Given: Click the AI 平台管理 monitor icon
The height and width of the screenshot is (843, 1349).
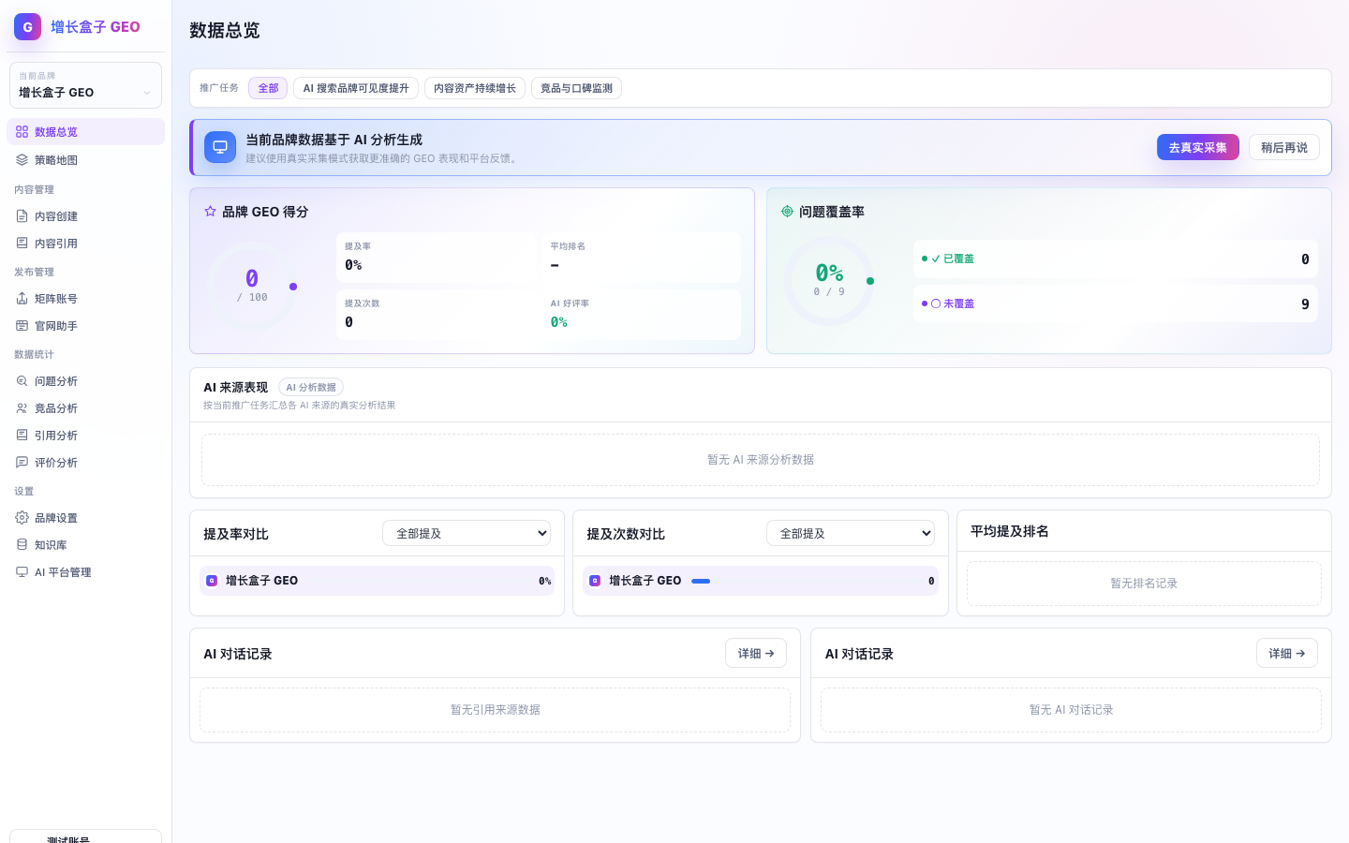Looking at the screenshot, I should tap(22, 572).
